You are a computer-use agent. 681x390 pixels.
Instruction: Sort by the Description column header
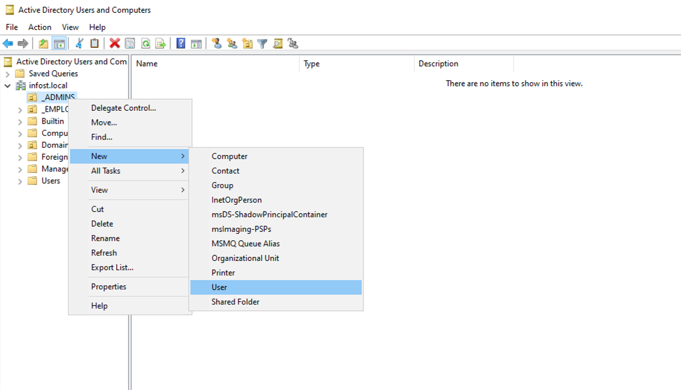464,64
